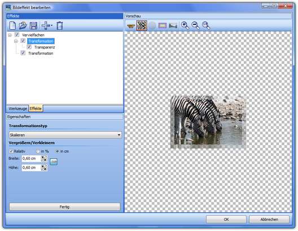Select the Vervielfachen tree item
298x231 pixels.
(x=33, y=35)
